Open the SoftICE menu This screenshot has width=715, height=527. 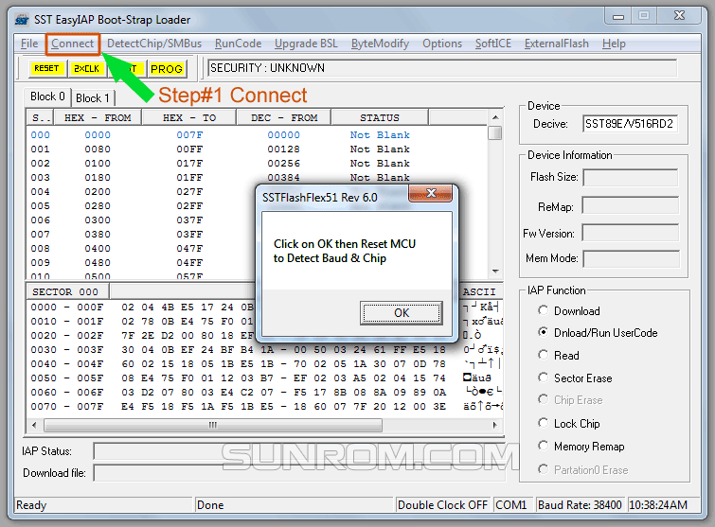click(x=493, y=44)
